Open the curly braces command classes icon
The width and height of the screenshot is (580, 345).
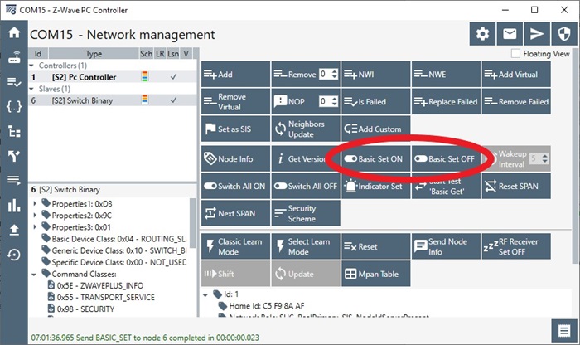[14, 107]
